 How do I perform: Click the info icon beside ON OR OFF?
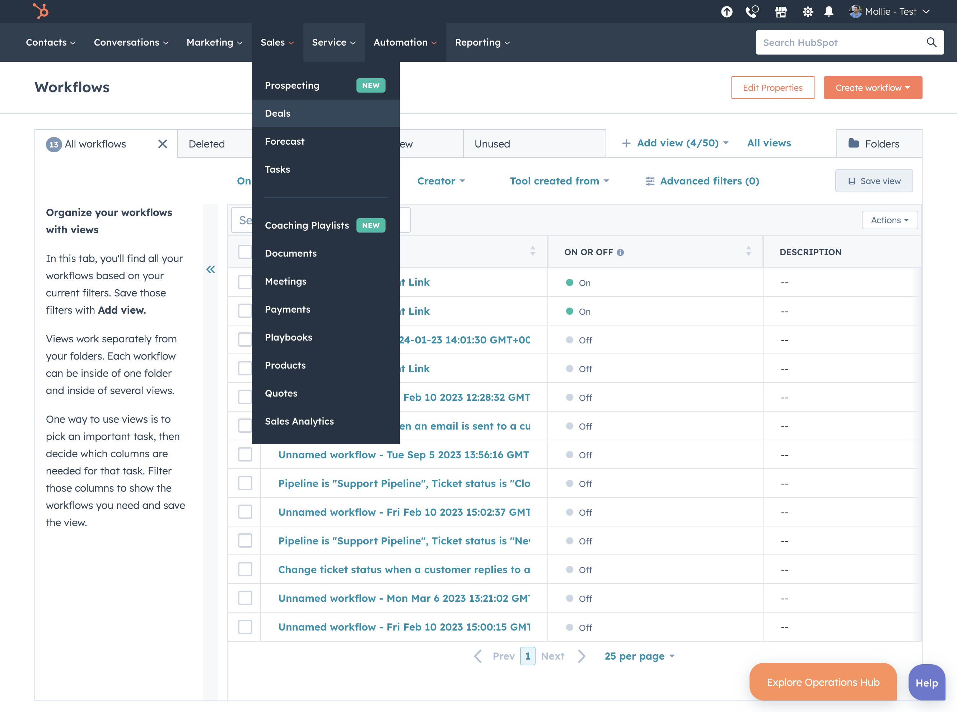[x=620, y=253]
